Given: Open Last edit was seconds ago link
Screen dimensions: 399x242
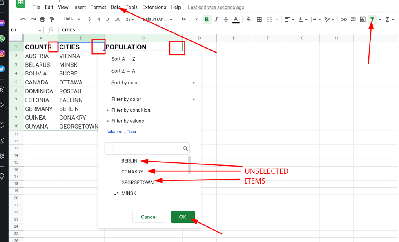Looking at the screenshot, I should coord(216,7).
